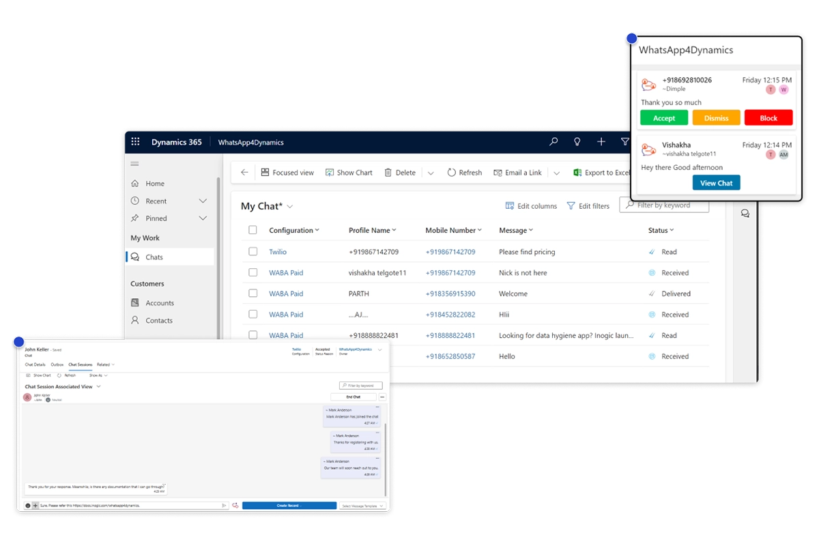Click Dismiss on Dimple's chat request
The width and height of the screenshot is (819, 546).
[x=717, y=117]
